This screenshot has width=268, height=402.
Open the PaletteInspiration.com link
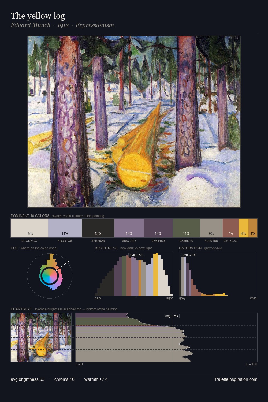[236, 379]
